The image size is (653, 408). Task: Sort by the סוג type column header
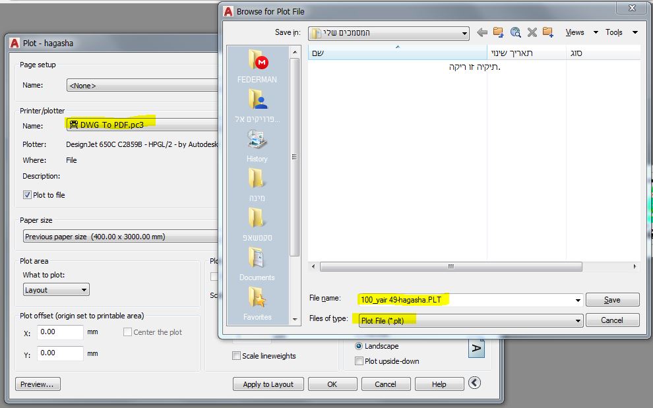point(603,53)
